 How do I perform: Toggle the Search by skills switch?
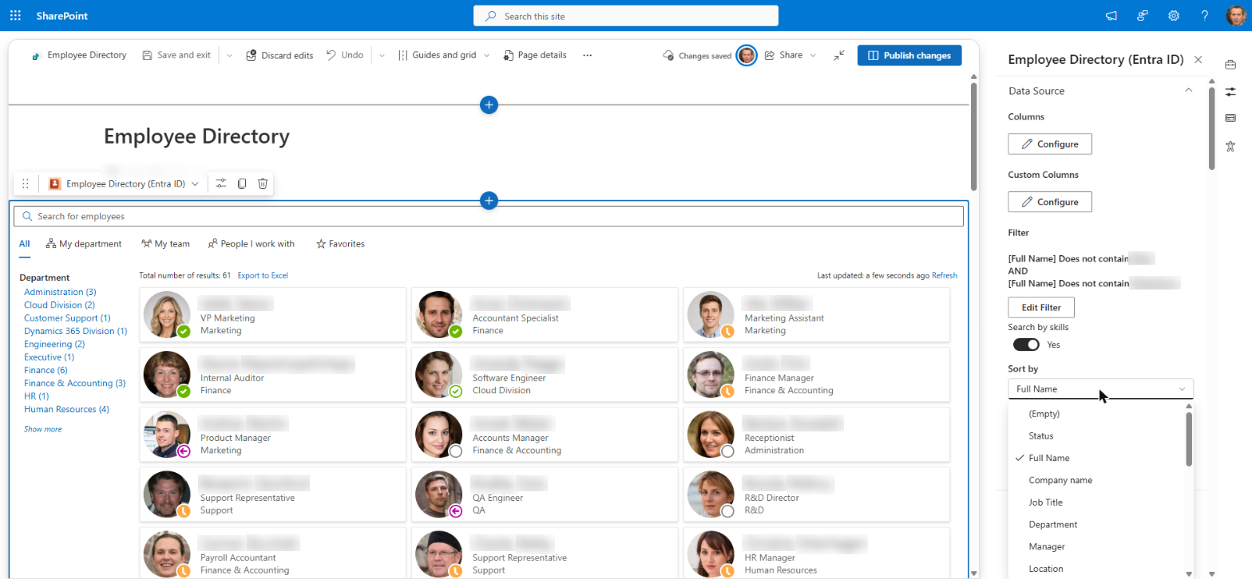(x=1026, y=345)
